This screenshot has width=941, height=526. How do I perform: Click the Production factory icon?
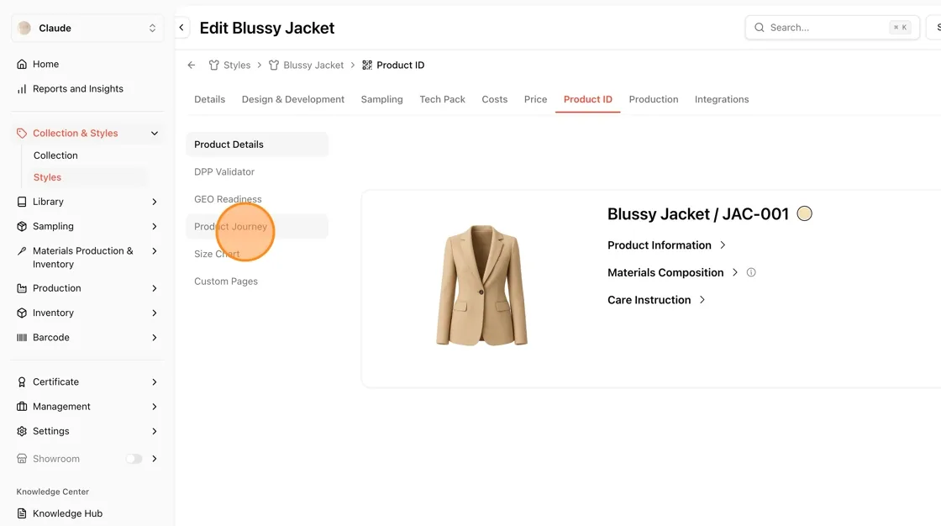(22, 288)
